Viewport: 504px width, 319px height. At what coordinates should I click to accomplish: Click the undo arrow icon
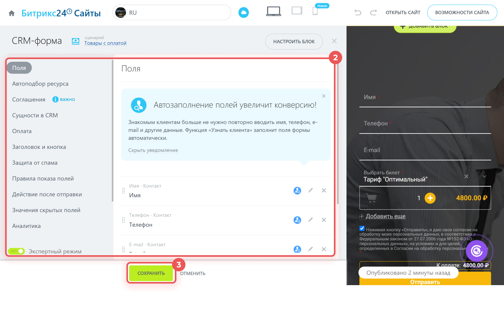(x=358, y=12)
